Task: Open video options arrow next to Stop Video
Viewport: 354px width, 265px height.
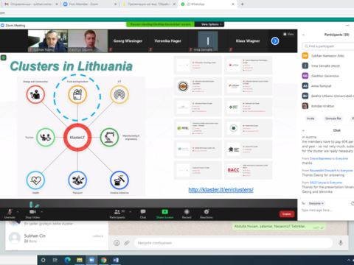Action: point(41,211)
